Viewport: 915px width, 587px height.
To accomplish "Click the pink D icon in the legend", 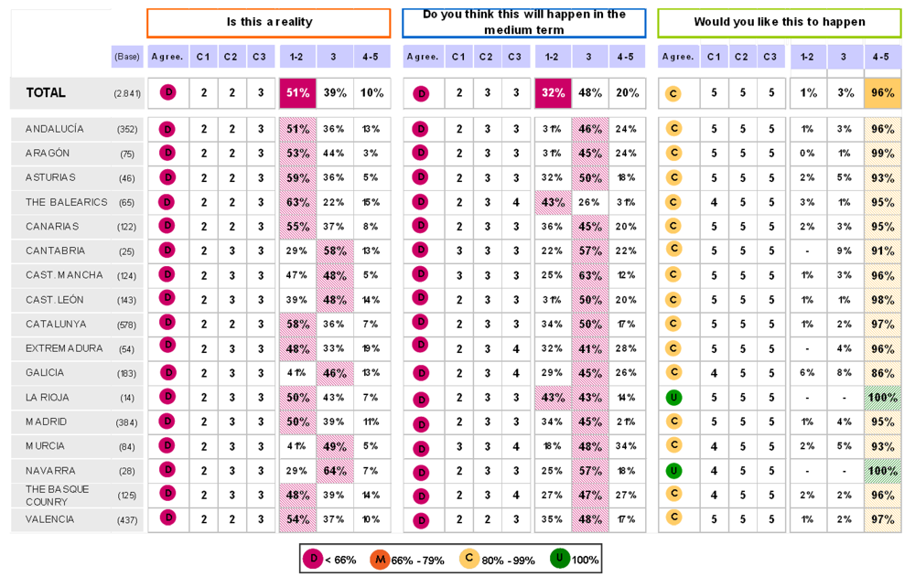I will click(315, 559).
